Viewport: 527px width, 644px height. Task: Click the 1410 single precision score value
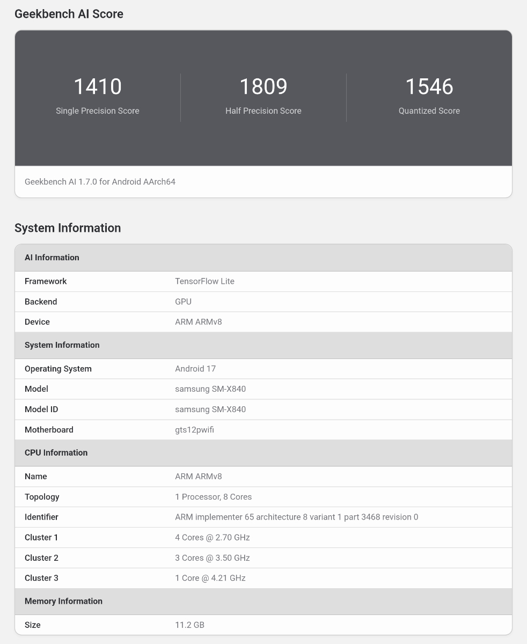click(x=98, y=86)
